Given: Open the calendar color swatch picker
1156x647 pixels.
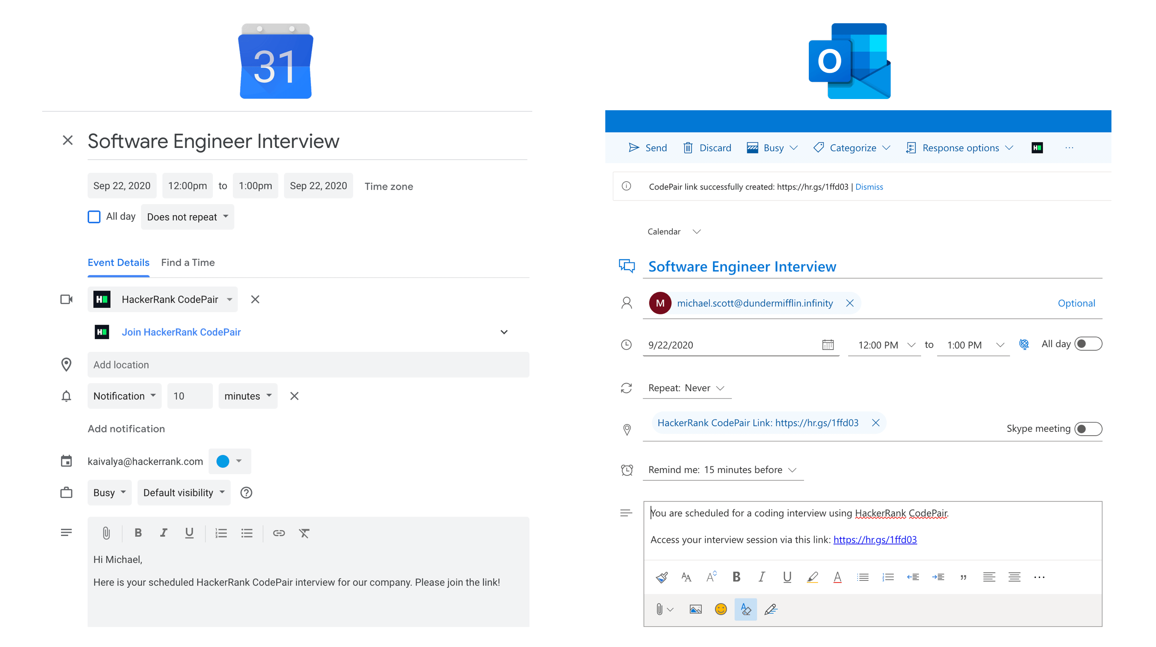Looking at the screenshot, I should click(230, 461).
